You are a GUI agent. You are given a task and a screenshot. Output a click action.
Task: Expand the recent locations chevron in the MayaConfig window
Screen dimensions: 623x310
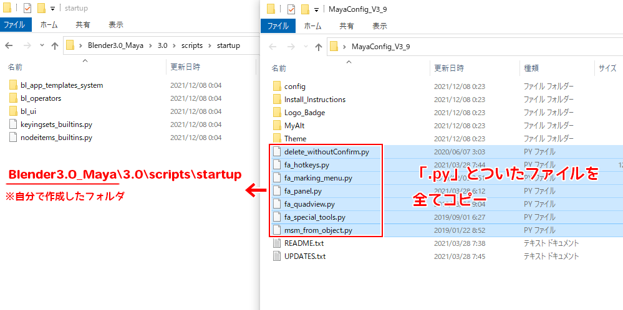click(x=305, y=47)
